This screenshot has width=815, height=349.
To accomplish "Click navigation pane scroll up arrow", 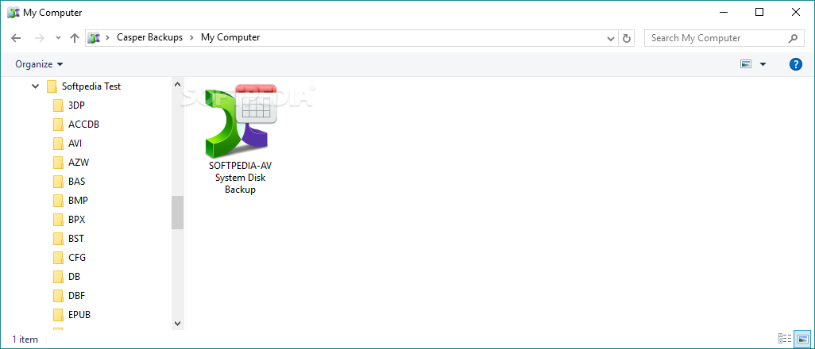I will (177, 84).
